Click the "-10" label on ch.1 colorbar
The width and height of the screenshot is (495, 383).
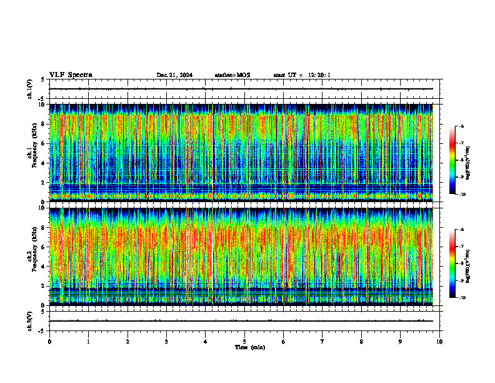click(x=462, y=195)
